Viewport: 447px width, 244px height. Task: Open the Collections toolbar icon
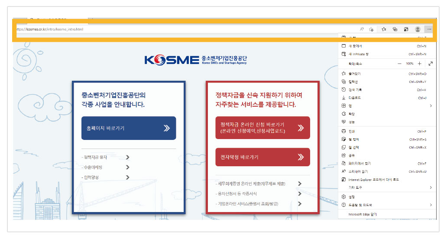395,29
